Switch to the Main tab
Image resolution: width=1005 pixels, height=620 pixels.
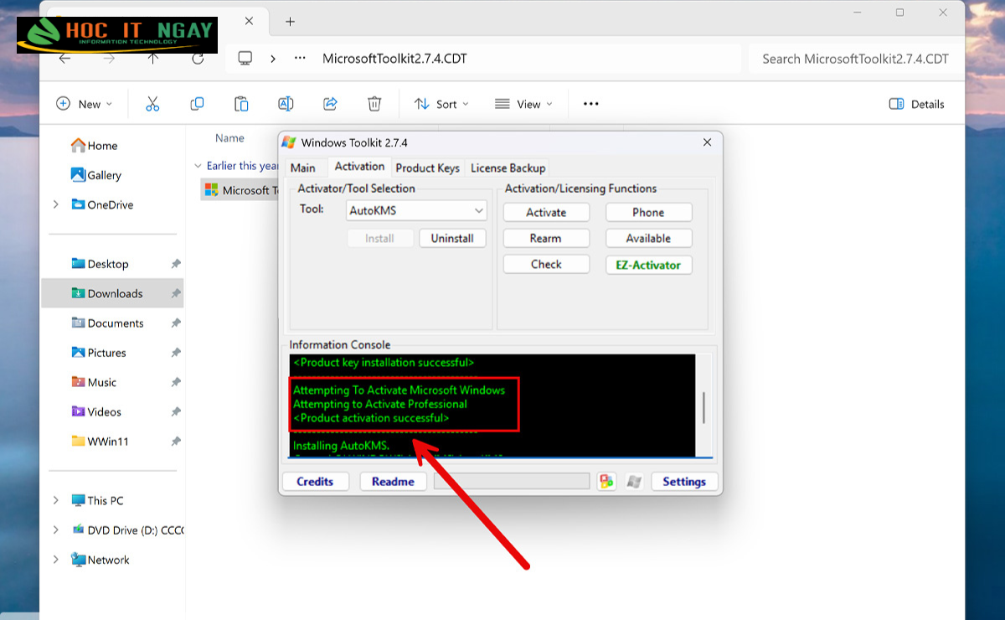303,168
